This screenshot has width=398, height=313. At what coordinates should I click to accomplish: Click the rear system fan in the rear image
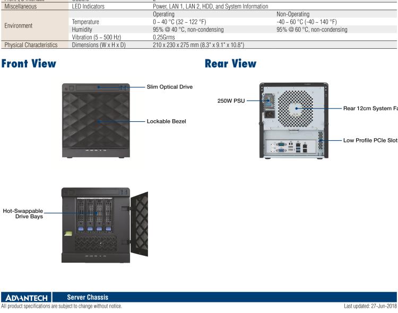pos(297,109)
